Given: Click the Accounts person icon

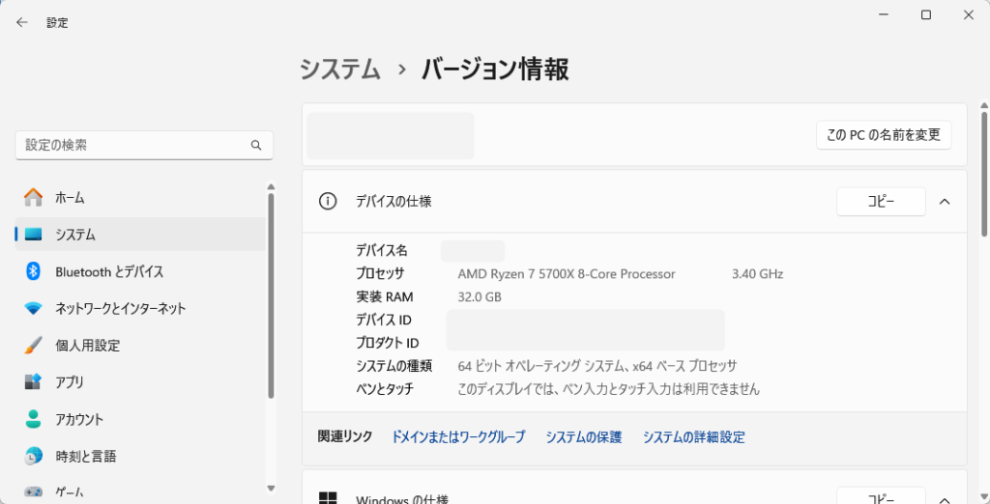Looking at the screenshot, I should point(34,419).
